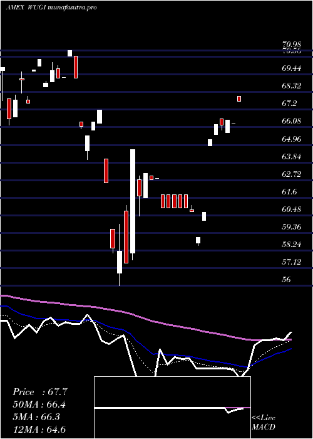Click the AMEX exchange label

(x=15, y=8)
